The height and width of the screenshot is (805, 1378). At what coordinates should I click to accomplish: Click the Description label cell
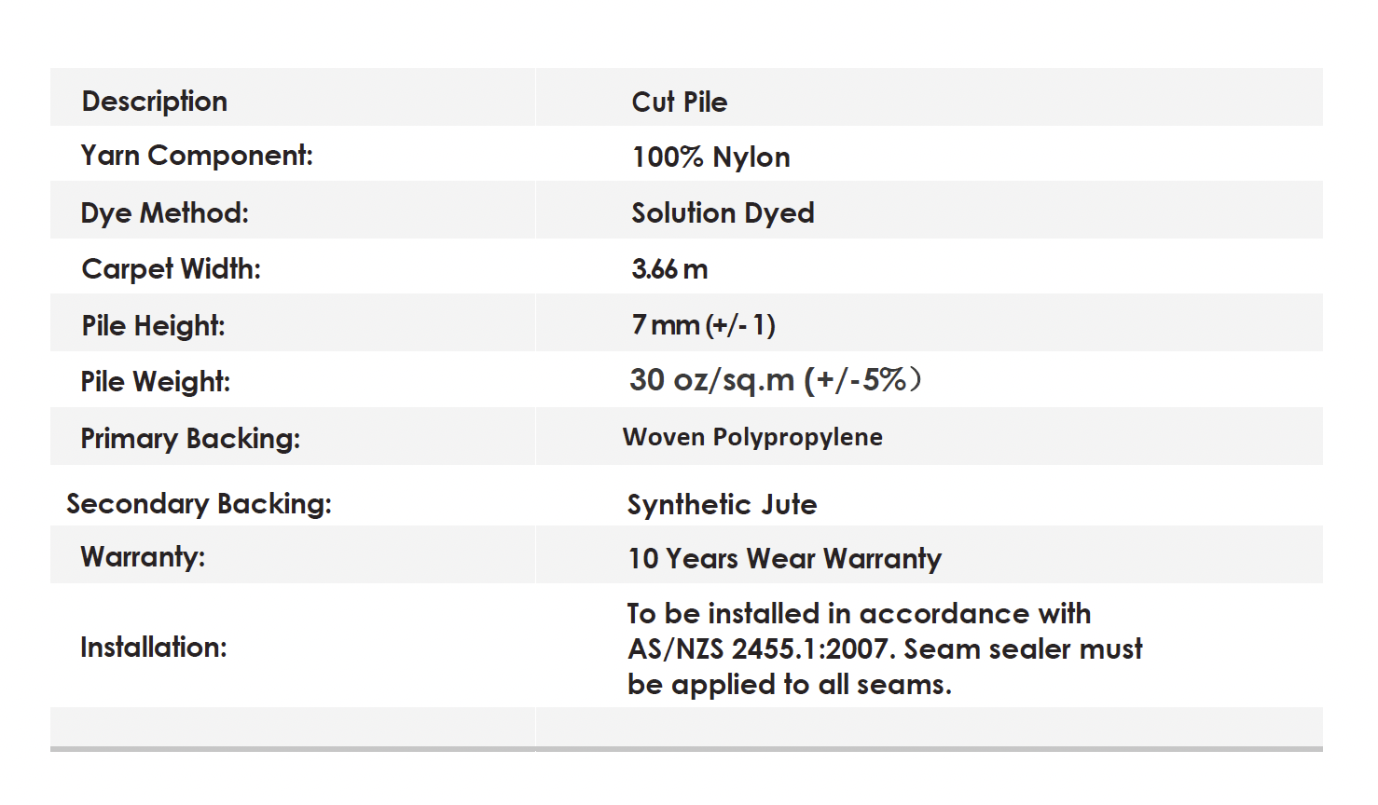155,101
